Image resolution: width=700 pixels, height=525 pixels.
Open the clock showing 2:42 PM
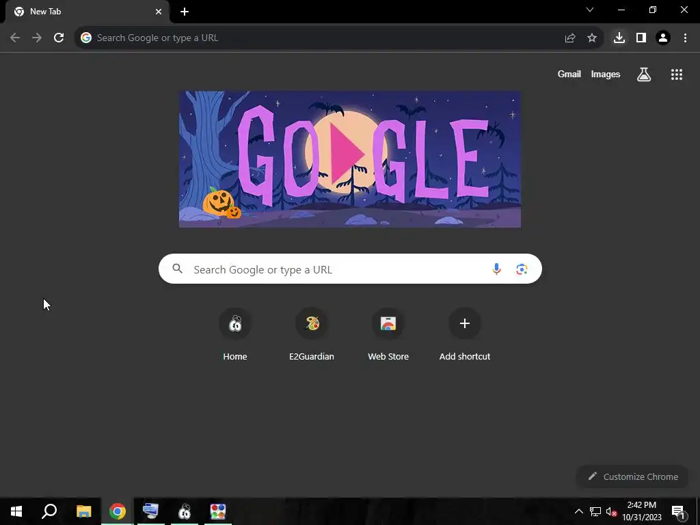point(641,511)
